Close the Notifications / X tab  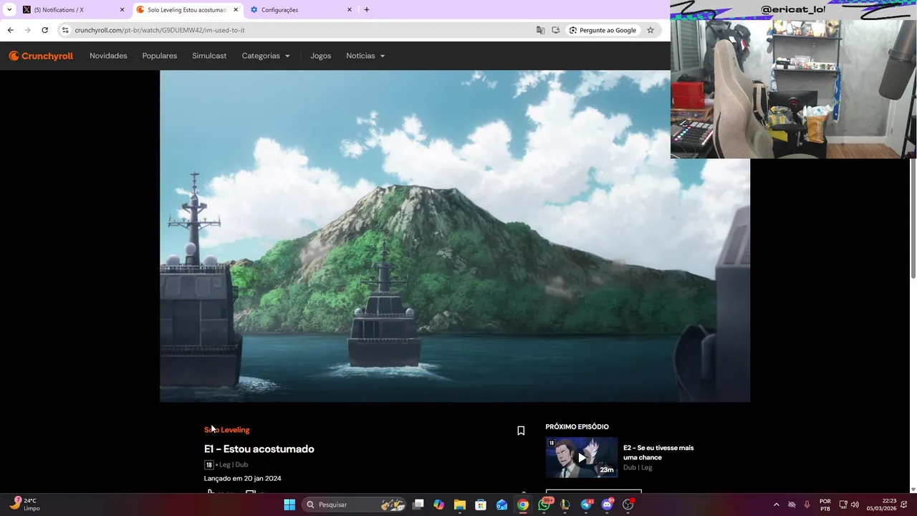tap(122, 10)
